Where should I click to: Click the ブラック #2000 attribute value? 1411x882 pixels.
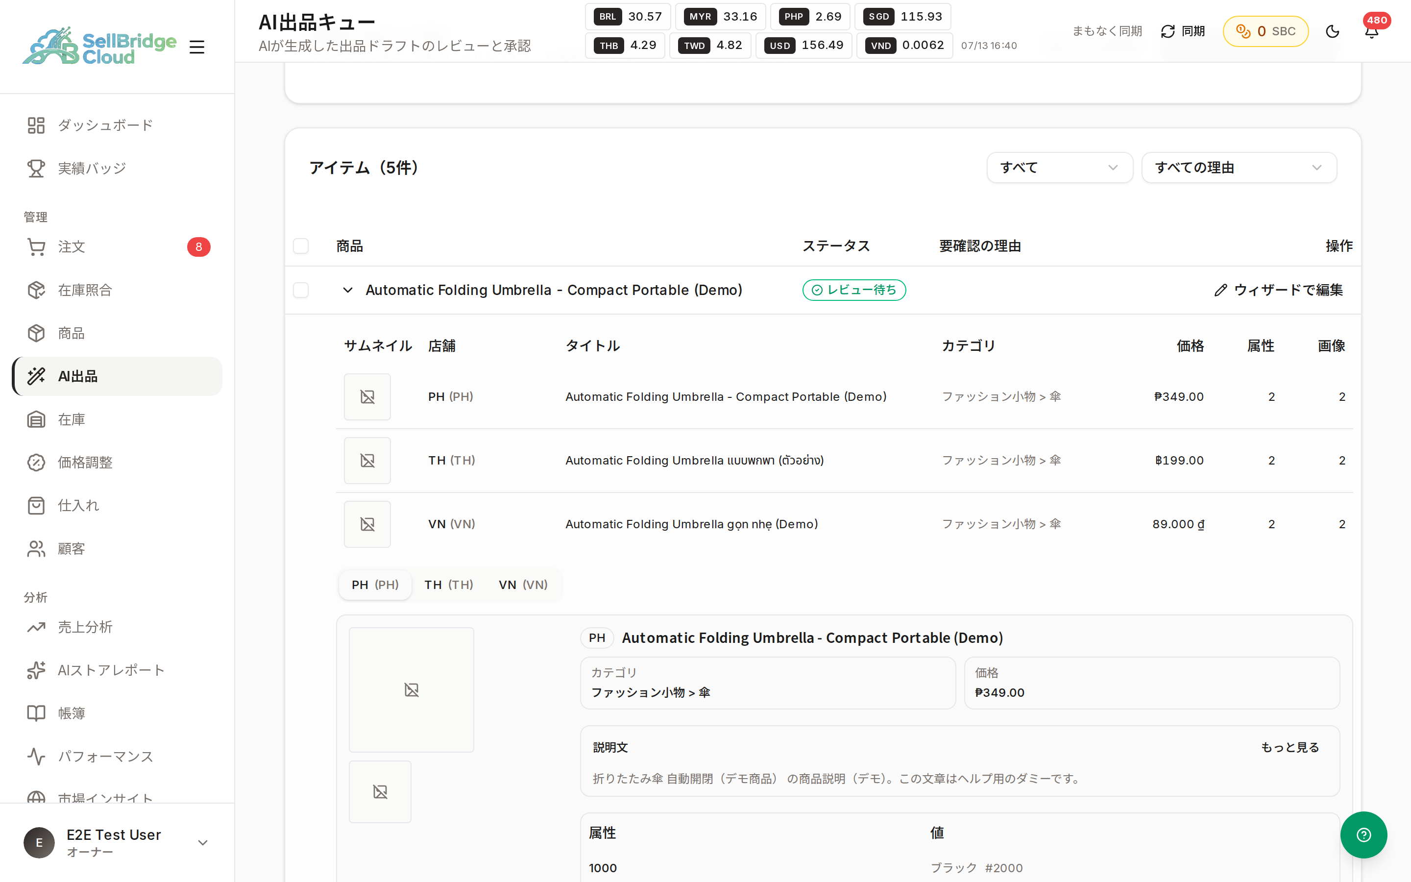click(976, 868)
